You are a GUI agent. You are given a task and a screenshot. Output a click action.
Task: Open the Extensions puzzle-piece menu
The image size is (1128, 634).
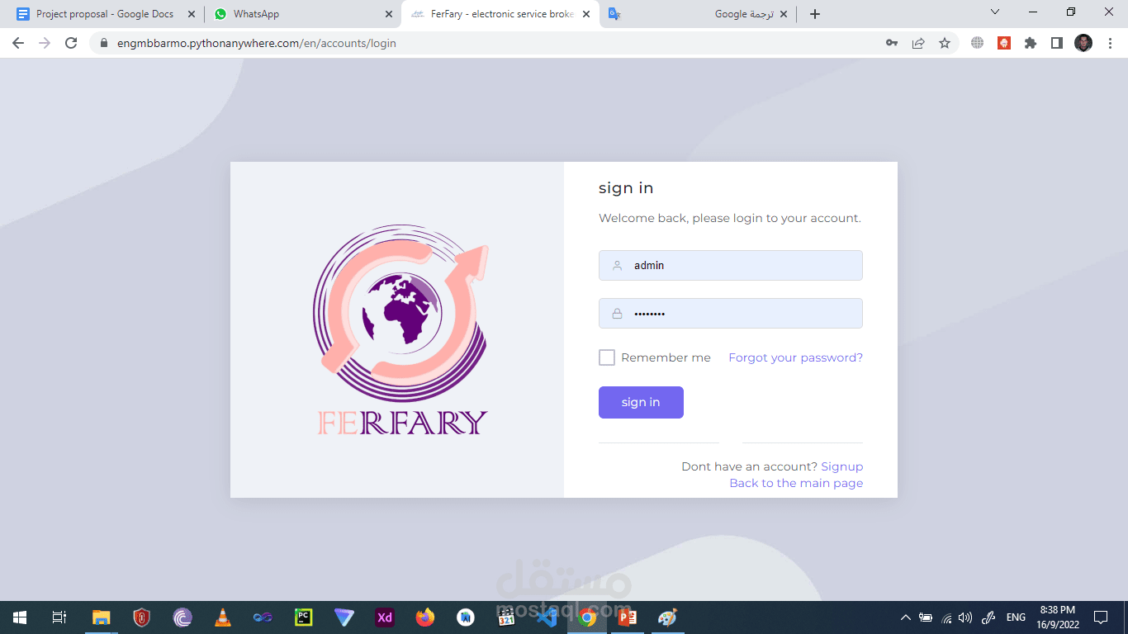pos(1031,43)
